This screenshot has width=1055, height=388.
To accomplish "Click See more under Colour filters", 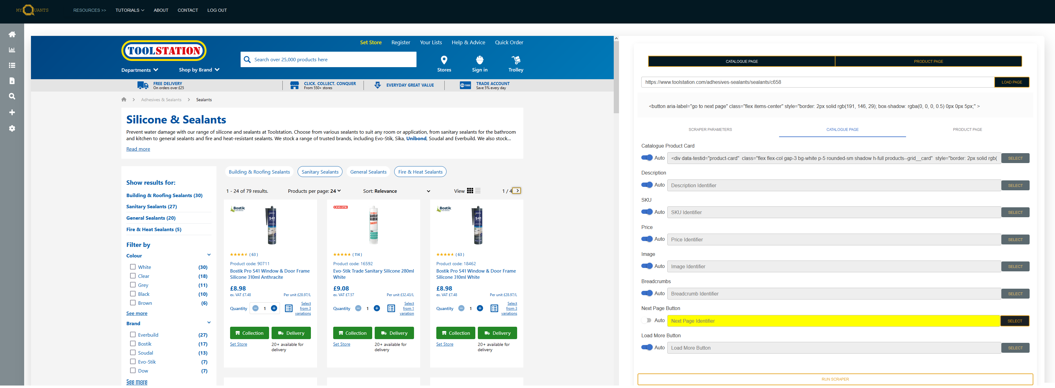I will (x=137, y=313).
